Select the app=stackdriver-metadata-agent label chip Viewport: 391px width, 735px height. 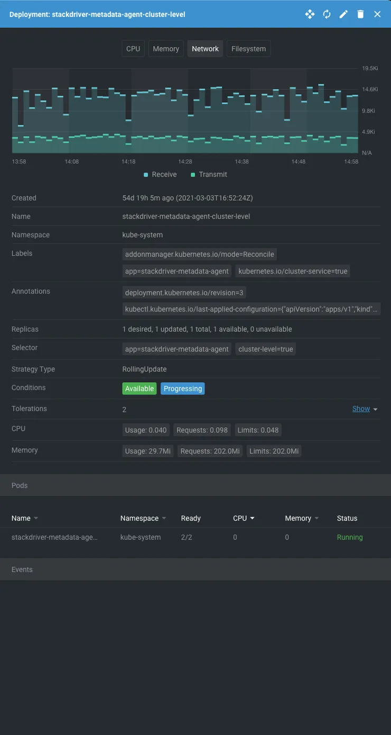coord(175,270)
